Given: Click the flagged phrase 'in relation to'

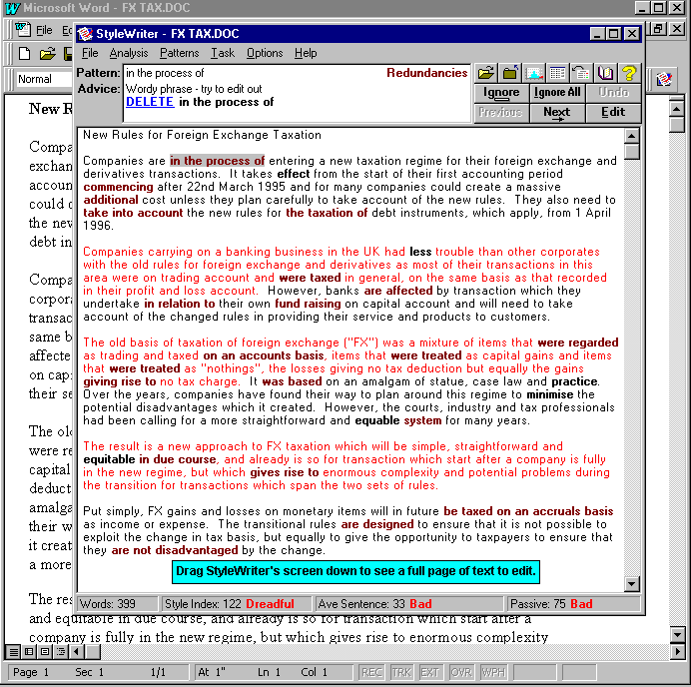Looking at the screenshot, I should (180, 304).
